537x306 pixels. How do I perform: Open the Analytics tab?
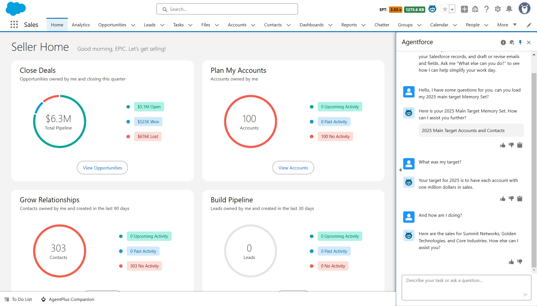[81, 25]
